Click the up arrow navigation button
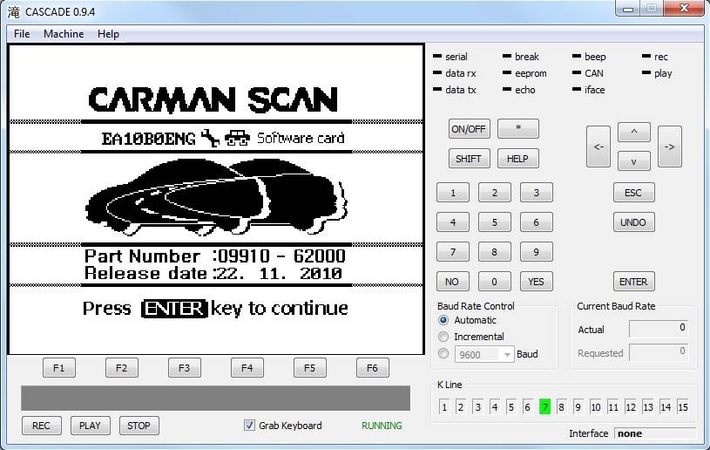Viewport: 710px width, 450px height. (x=634, y=132)
